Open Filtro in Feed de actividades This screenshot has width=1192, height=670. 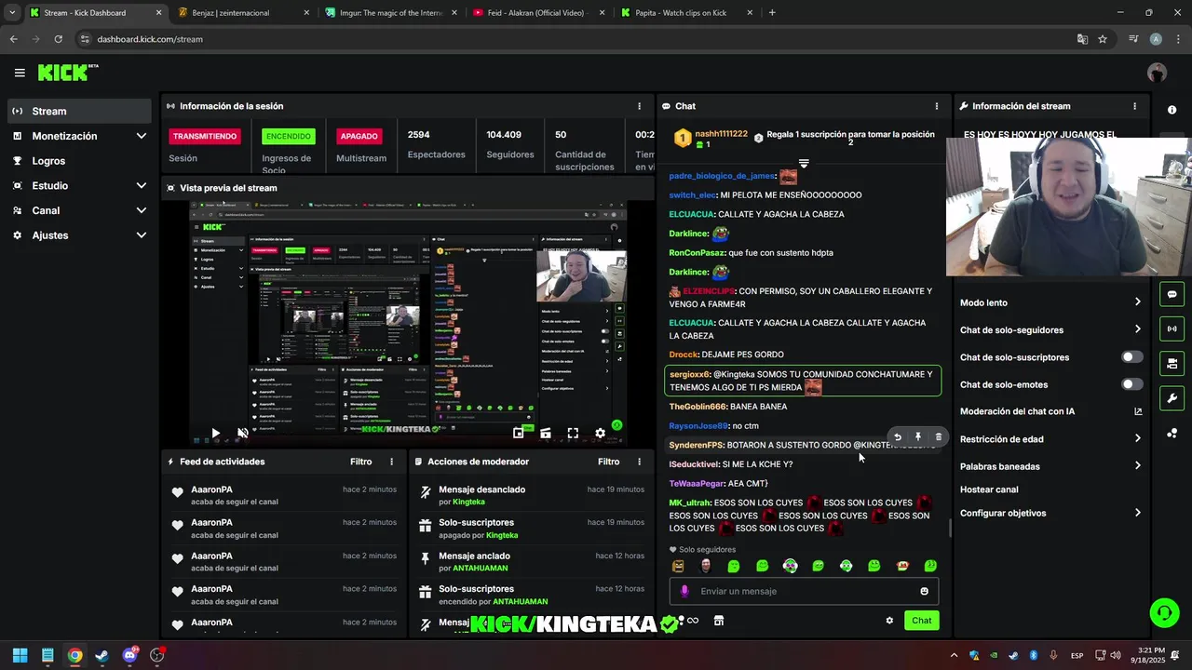coord(360,462)
